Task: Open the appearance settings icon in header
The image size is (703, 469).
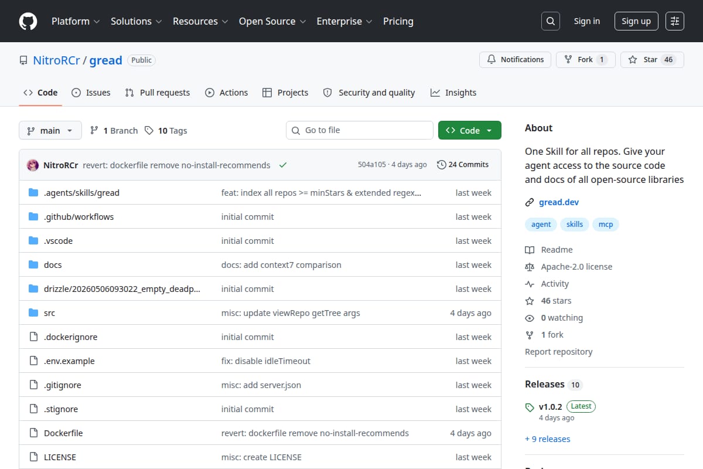Action: [x=675, y=21]
